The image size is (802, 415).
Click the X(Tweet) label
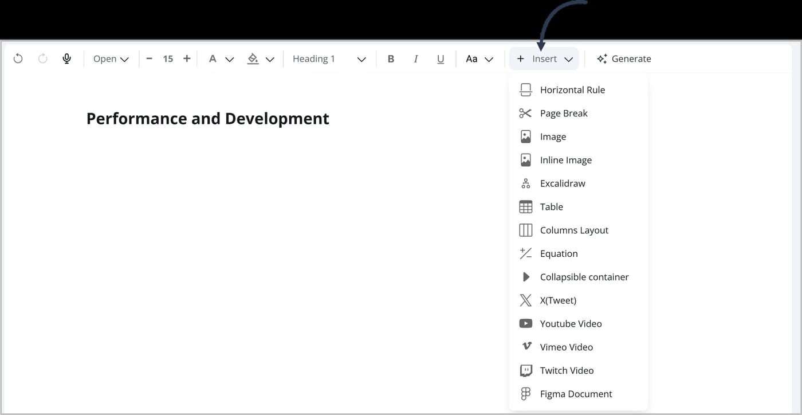click(558, 300)
